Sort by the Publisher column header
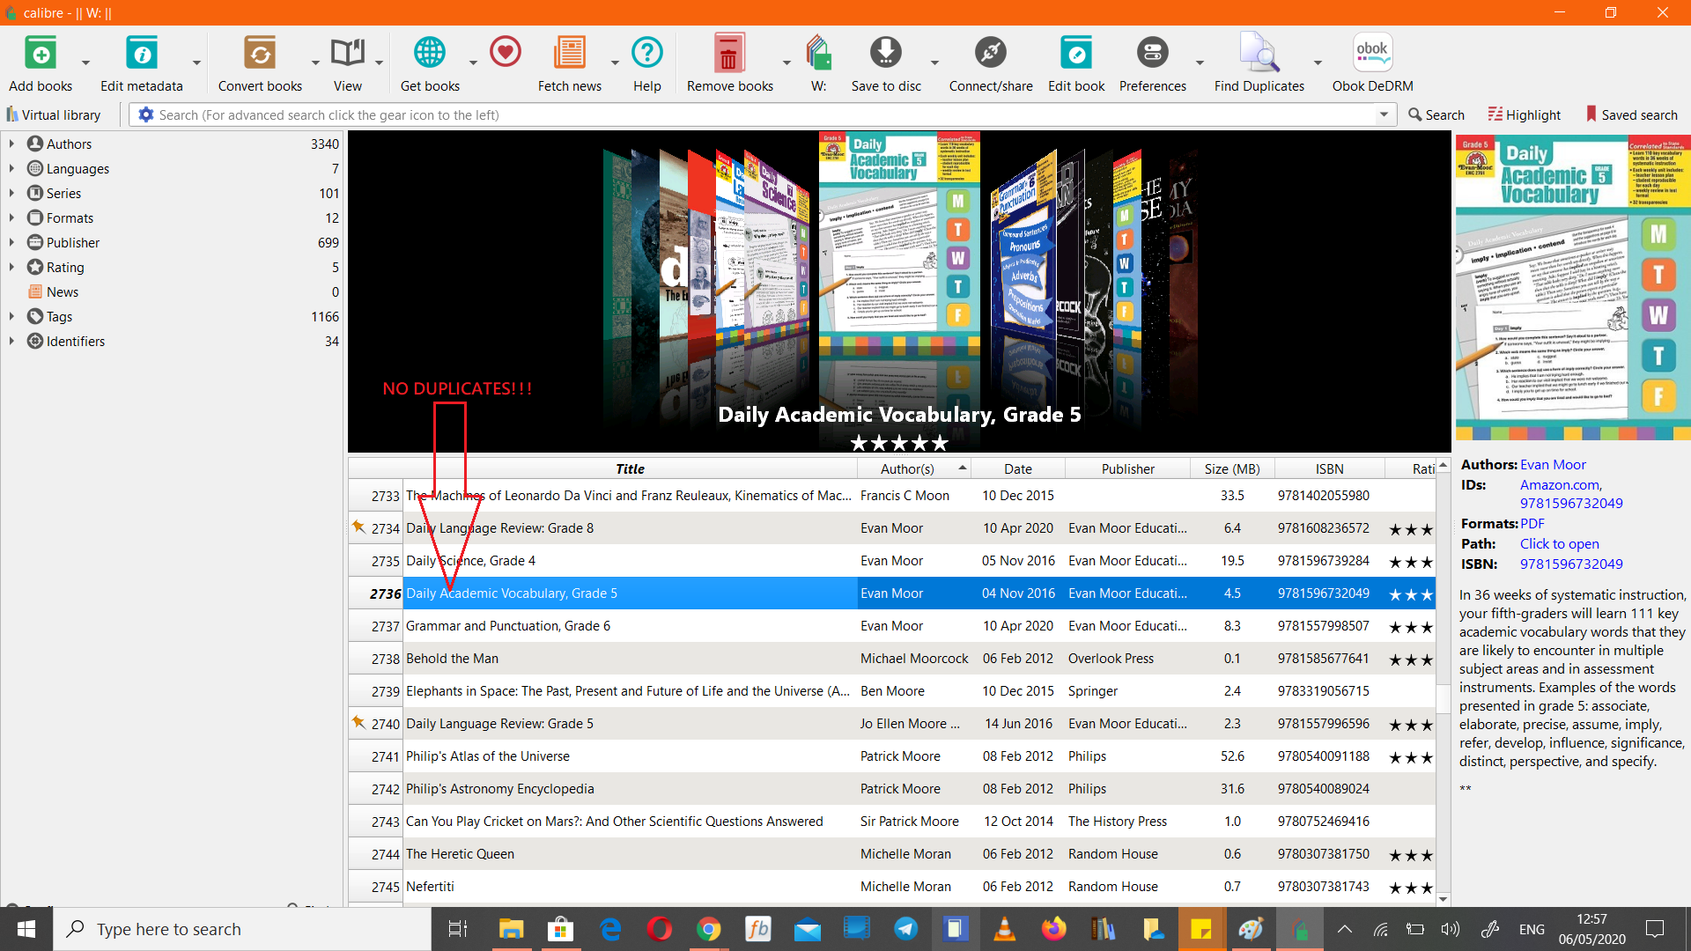The image size is (1691, 951). click(x=1127, y=468)
